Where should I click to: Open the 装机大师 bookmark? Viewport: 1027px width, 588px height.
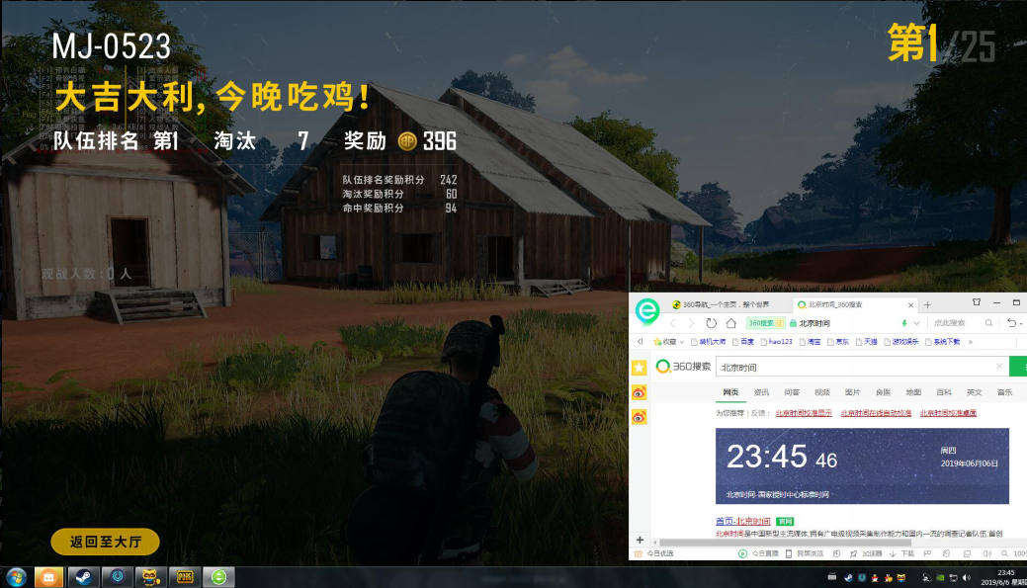point(708,342)
